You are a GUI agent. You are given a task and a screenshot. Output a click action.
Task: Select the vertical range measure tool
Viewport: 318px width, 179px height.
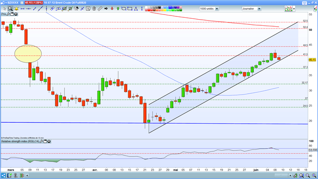tap(142, 8)
